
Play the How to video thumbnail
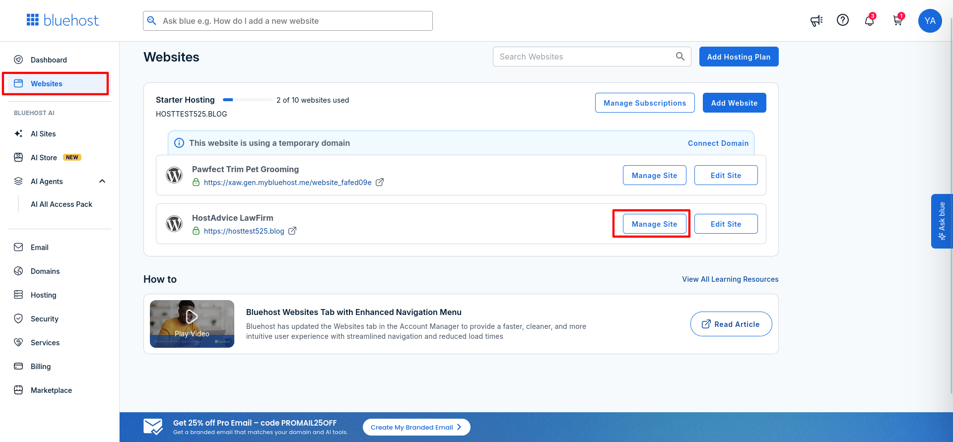click(x=192, y=324)
